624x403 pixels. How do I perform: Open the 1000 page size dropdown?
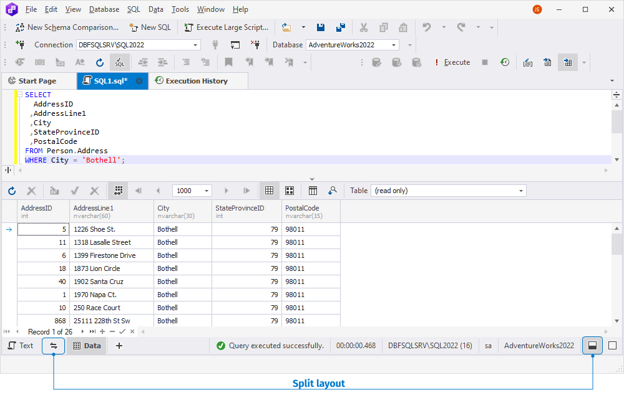[206, 191]
